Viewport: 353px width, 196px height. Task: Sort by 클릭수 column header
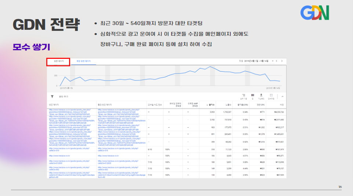210,105
